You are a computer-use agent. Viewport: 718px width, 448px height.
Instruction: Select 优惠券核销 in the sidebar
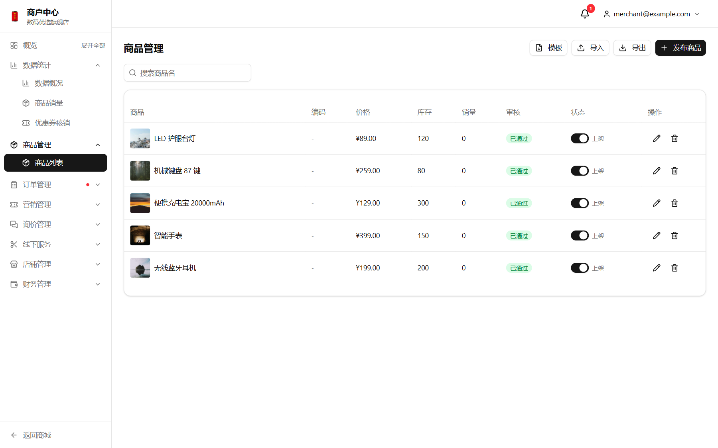(x=55, y=123)
